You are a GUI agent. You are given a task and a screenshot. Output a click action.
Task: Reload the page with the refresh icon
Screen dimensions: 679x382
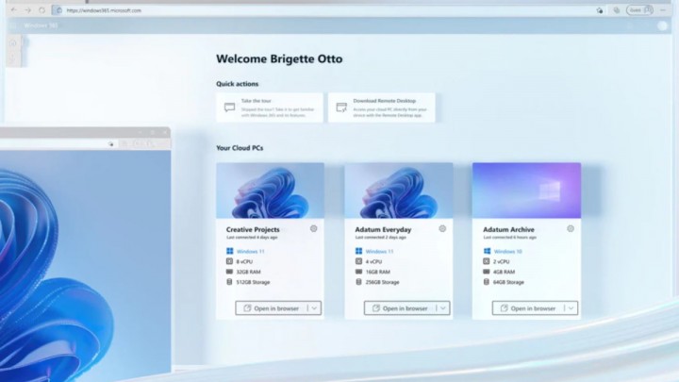coord(42,10)
